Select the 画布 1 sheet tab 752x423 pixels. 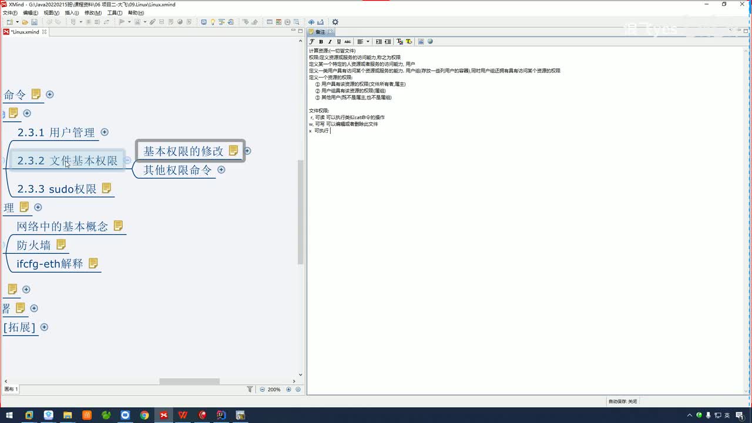click(x=11, y=389)
